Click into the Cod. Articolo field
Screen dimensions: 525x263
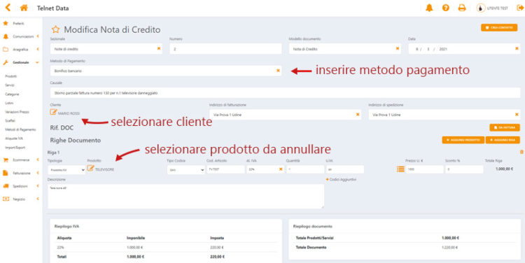[225, 169]
